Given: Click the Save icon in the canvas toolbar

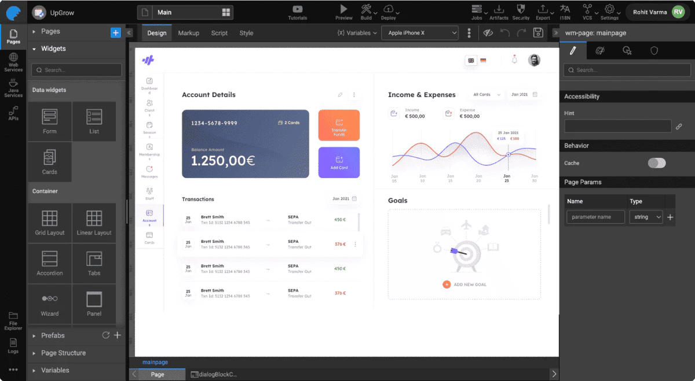Looking at the screenshot, I should point(537,33).
